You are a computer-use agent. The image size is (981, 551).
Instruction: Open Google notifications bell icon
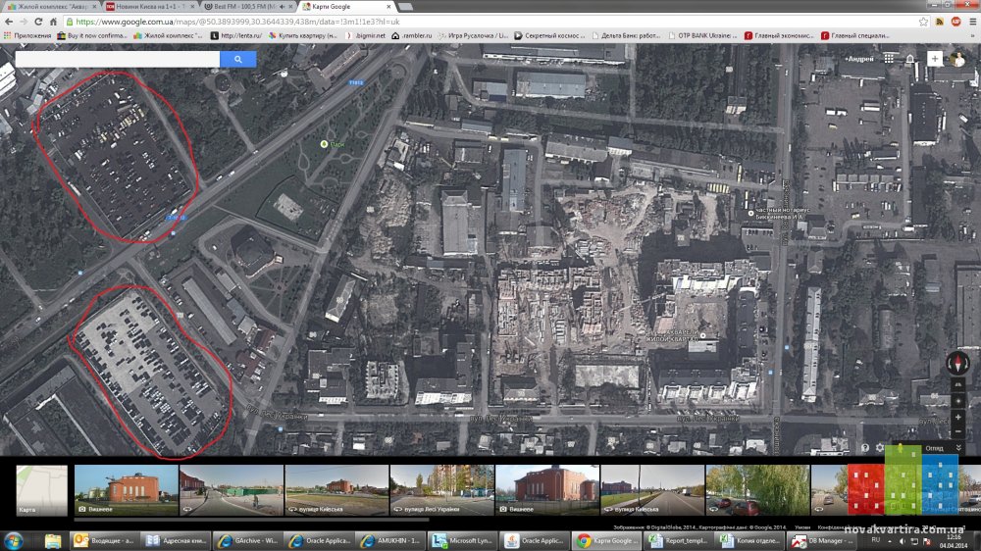click(x=910, y=59)
